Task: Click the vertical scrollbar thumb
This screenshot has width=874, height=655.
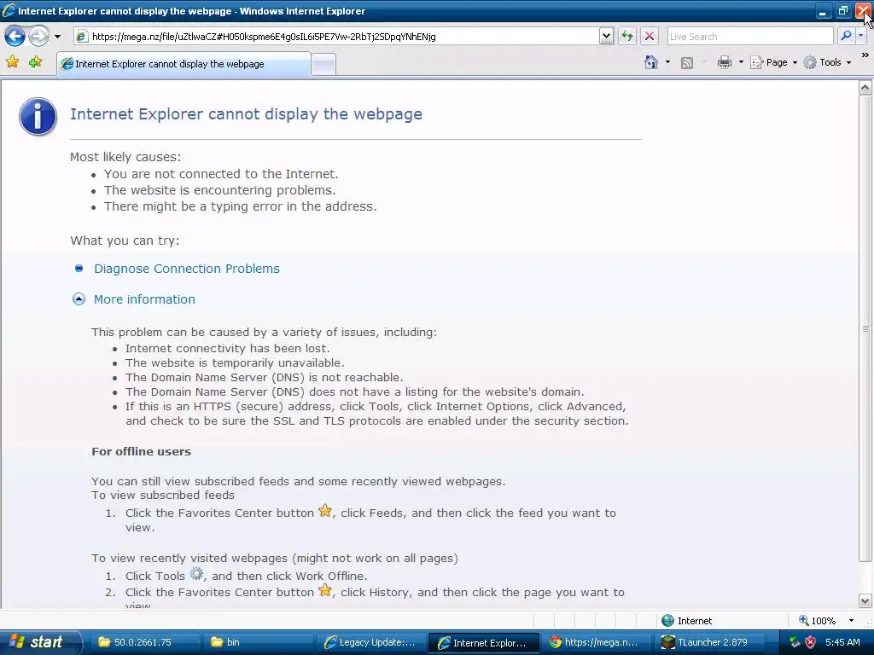Action: point(865,328)
